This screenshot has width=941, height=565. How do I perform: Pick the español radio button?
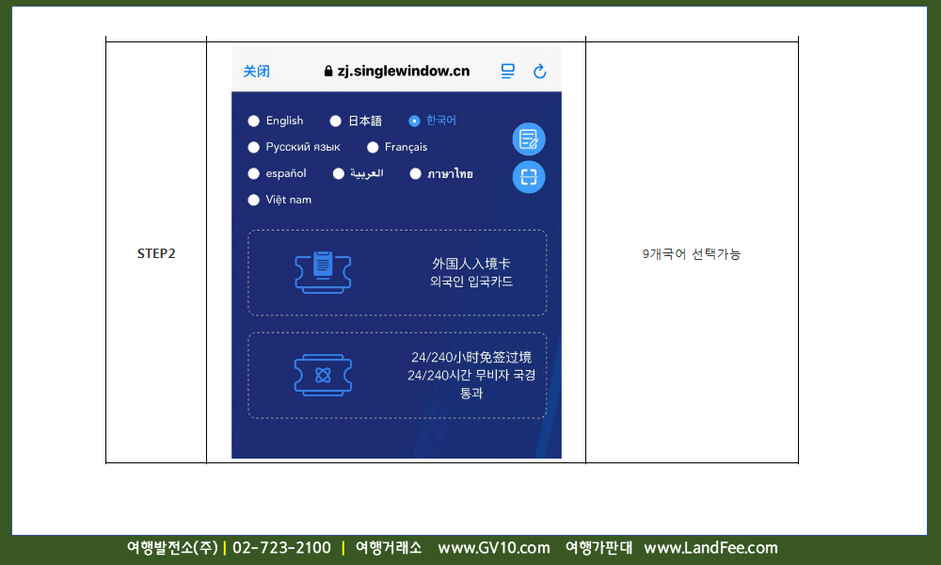(x=254, y=173)
